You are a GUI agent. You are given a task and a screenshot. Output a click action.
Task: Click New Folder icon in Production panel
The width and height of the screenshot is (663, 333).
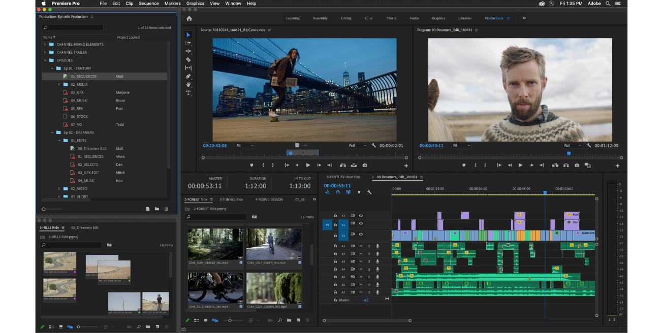(x=157, y=209)
